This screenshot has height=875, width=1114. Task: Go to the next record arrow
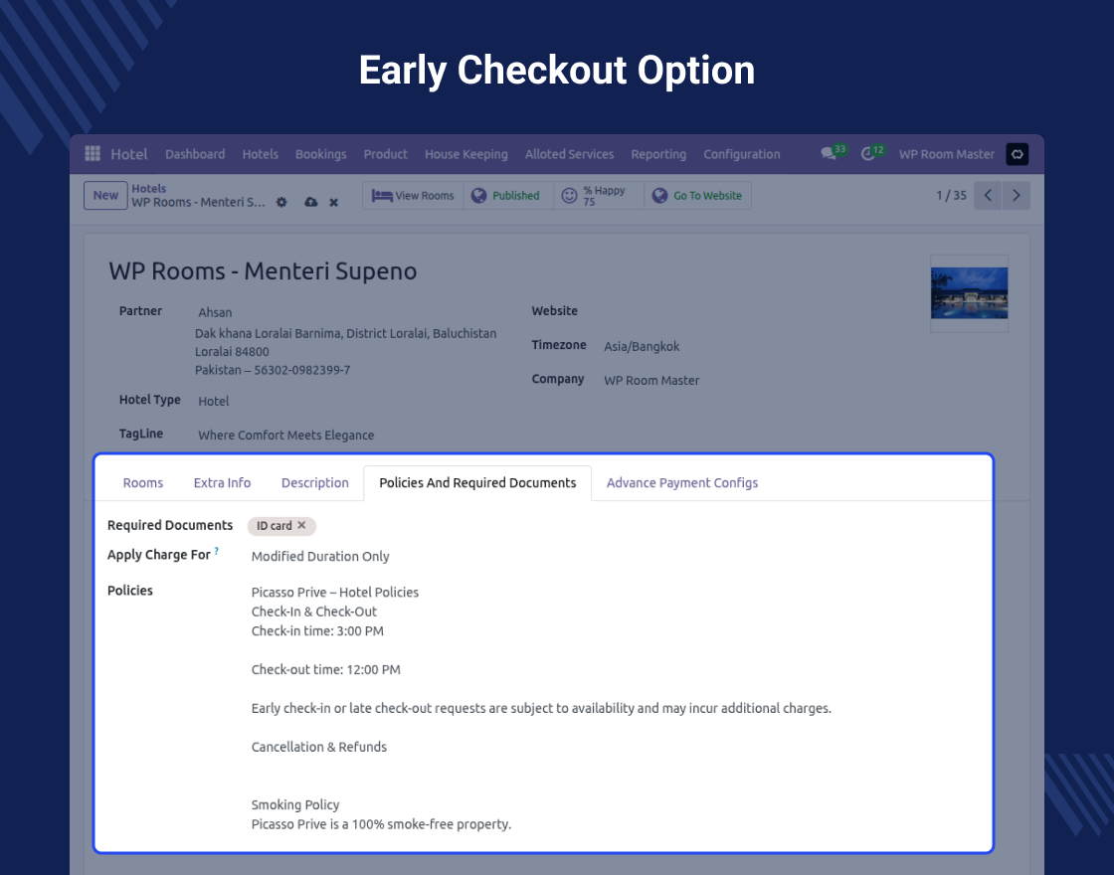point(1016,196)
